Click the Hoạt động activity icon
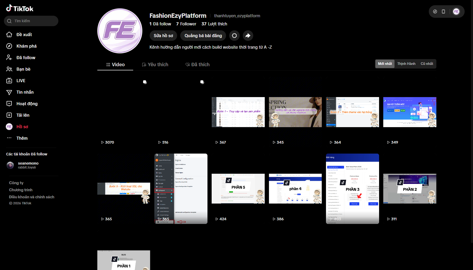The width and height of the screenshot is (473, 270). click(x=9, y=104)
